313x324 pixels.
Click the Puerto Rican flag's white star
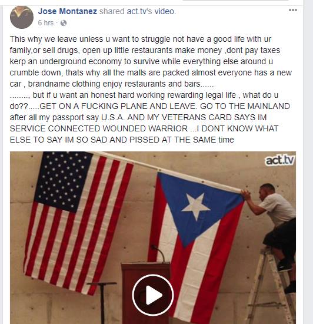click(196, 206)
